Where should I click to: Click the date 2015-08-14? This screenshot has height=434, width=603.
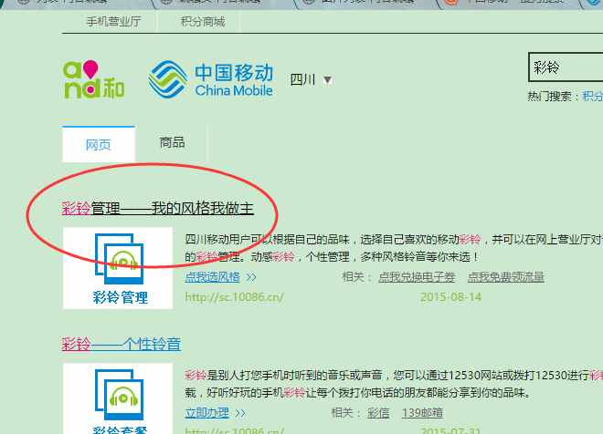tap(450, 296)
